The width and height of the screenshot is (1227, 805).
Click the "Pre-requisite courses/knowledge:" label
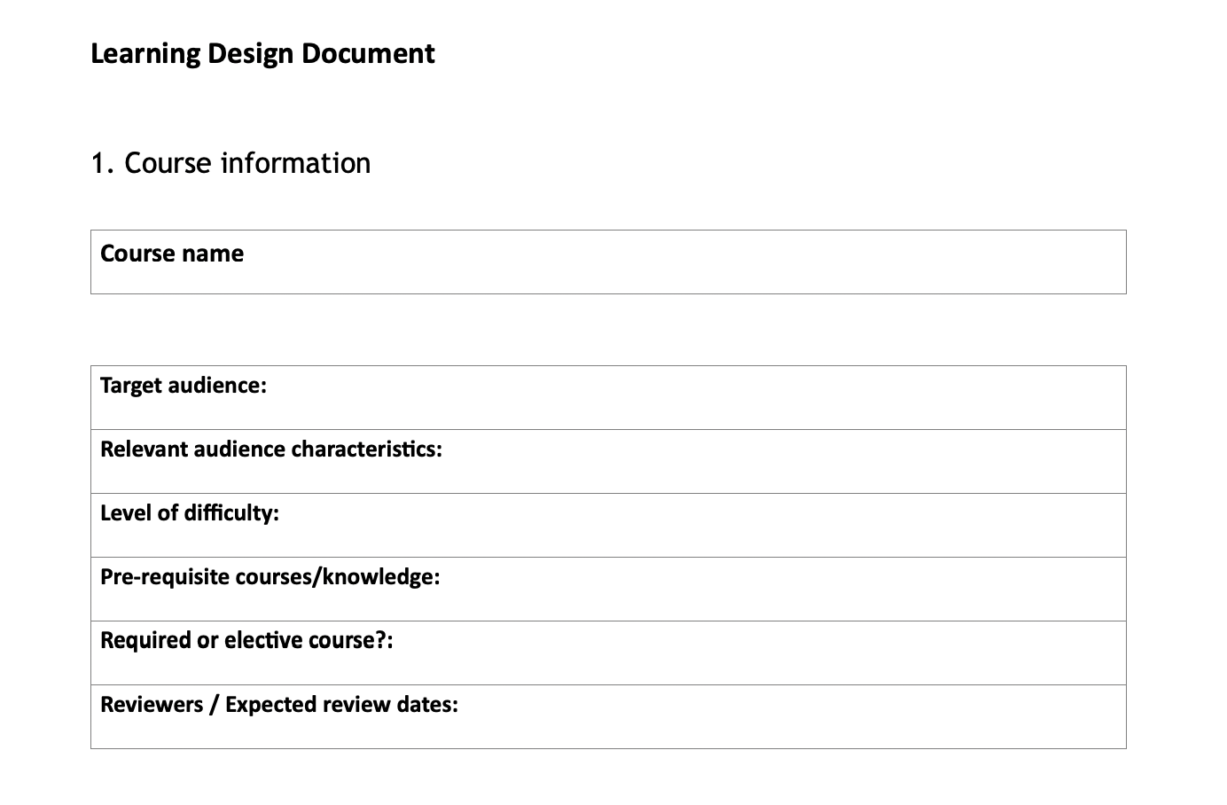(x=270, y=577)
